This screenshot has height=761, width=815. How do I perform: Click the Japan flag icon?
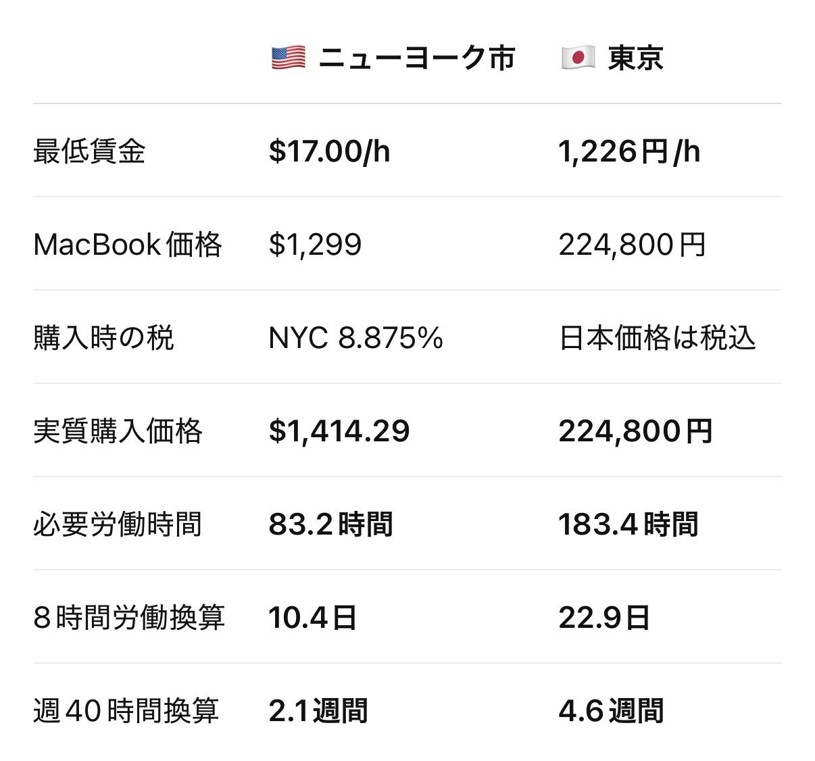click(578, 58)
